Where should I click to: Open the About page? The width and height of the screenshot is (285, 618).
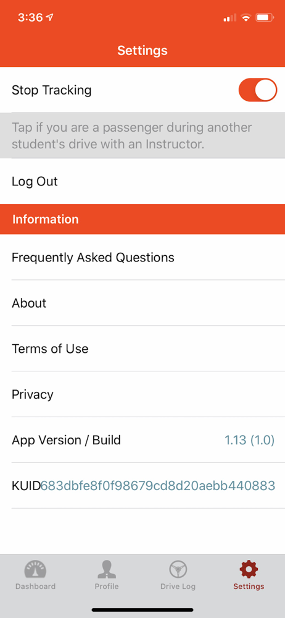click(142, 303)
